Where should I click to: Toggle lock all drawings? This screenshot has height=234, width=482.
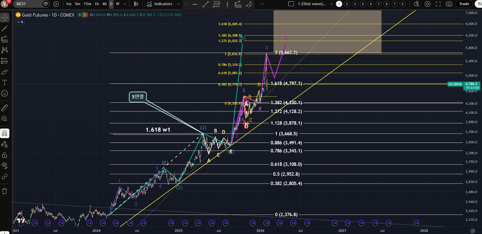[x=5, y=155]
